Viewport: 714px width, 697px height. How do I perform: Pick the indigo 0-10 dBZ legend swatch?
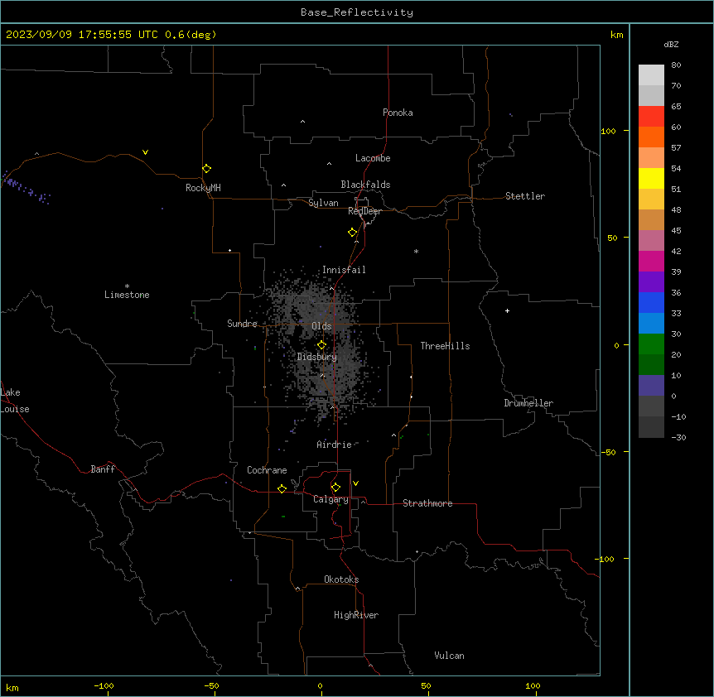(x=651, y=386)
